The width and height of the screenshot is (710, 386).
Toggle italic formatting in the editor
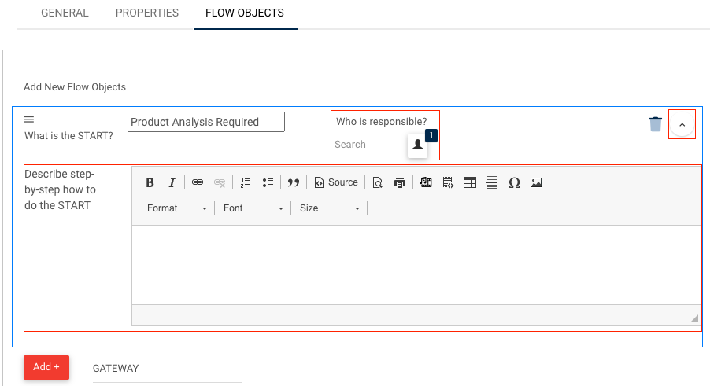coord(172,182)
